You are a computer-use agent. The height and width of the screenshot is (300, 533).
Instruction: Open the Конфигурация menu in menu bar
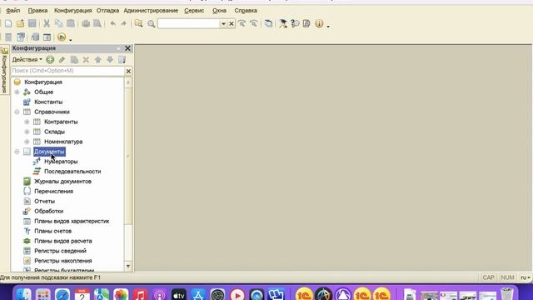[72, 11]
